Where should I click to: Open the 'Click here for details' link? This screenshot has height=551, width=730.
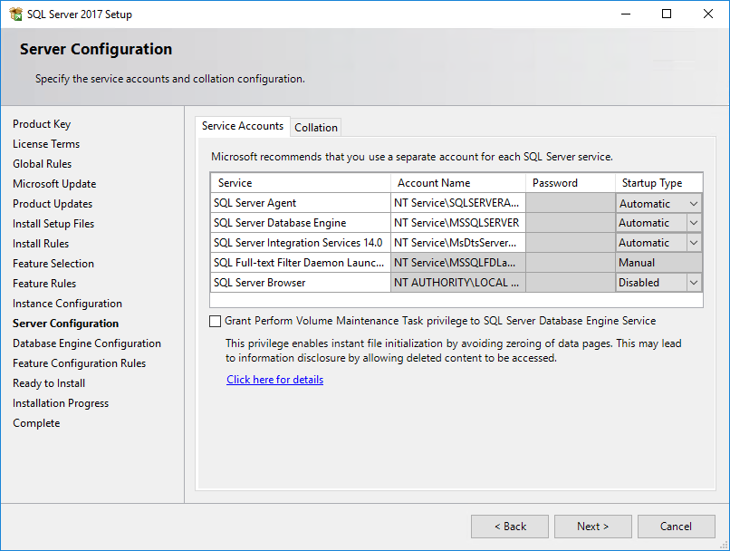(274, 380)
